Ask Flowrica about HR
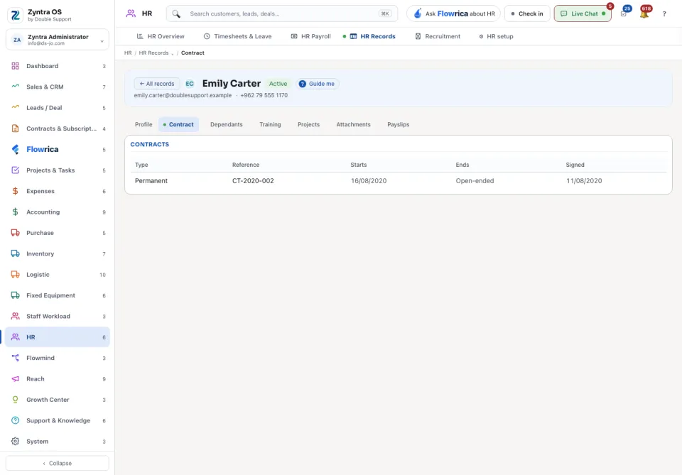682x475 pixels. [453, 13]
